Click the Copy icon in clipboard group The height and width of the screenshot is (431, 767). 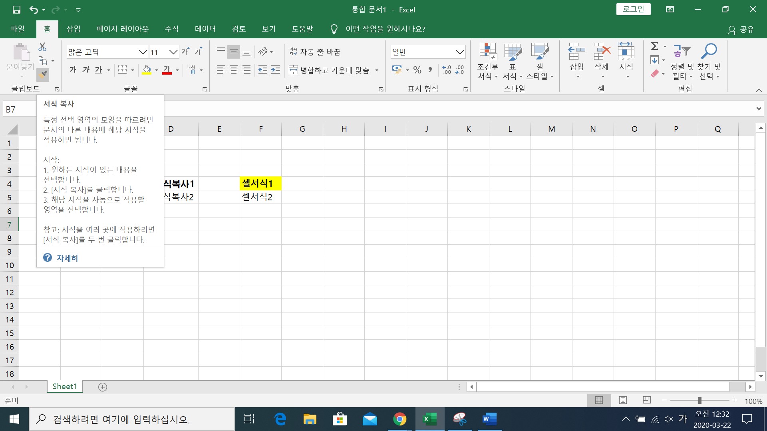pos(43,61)
